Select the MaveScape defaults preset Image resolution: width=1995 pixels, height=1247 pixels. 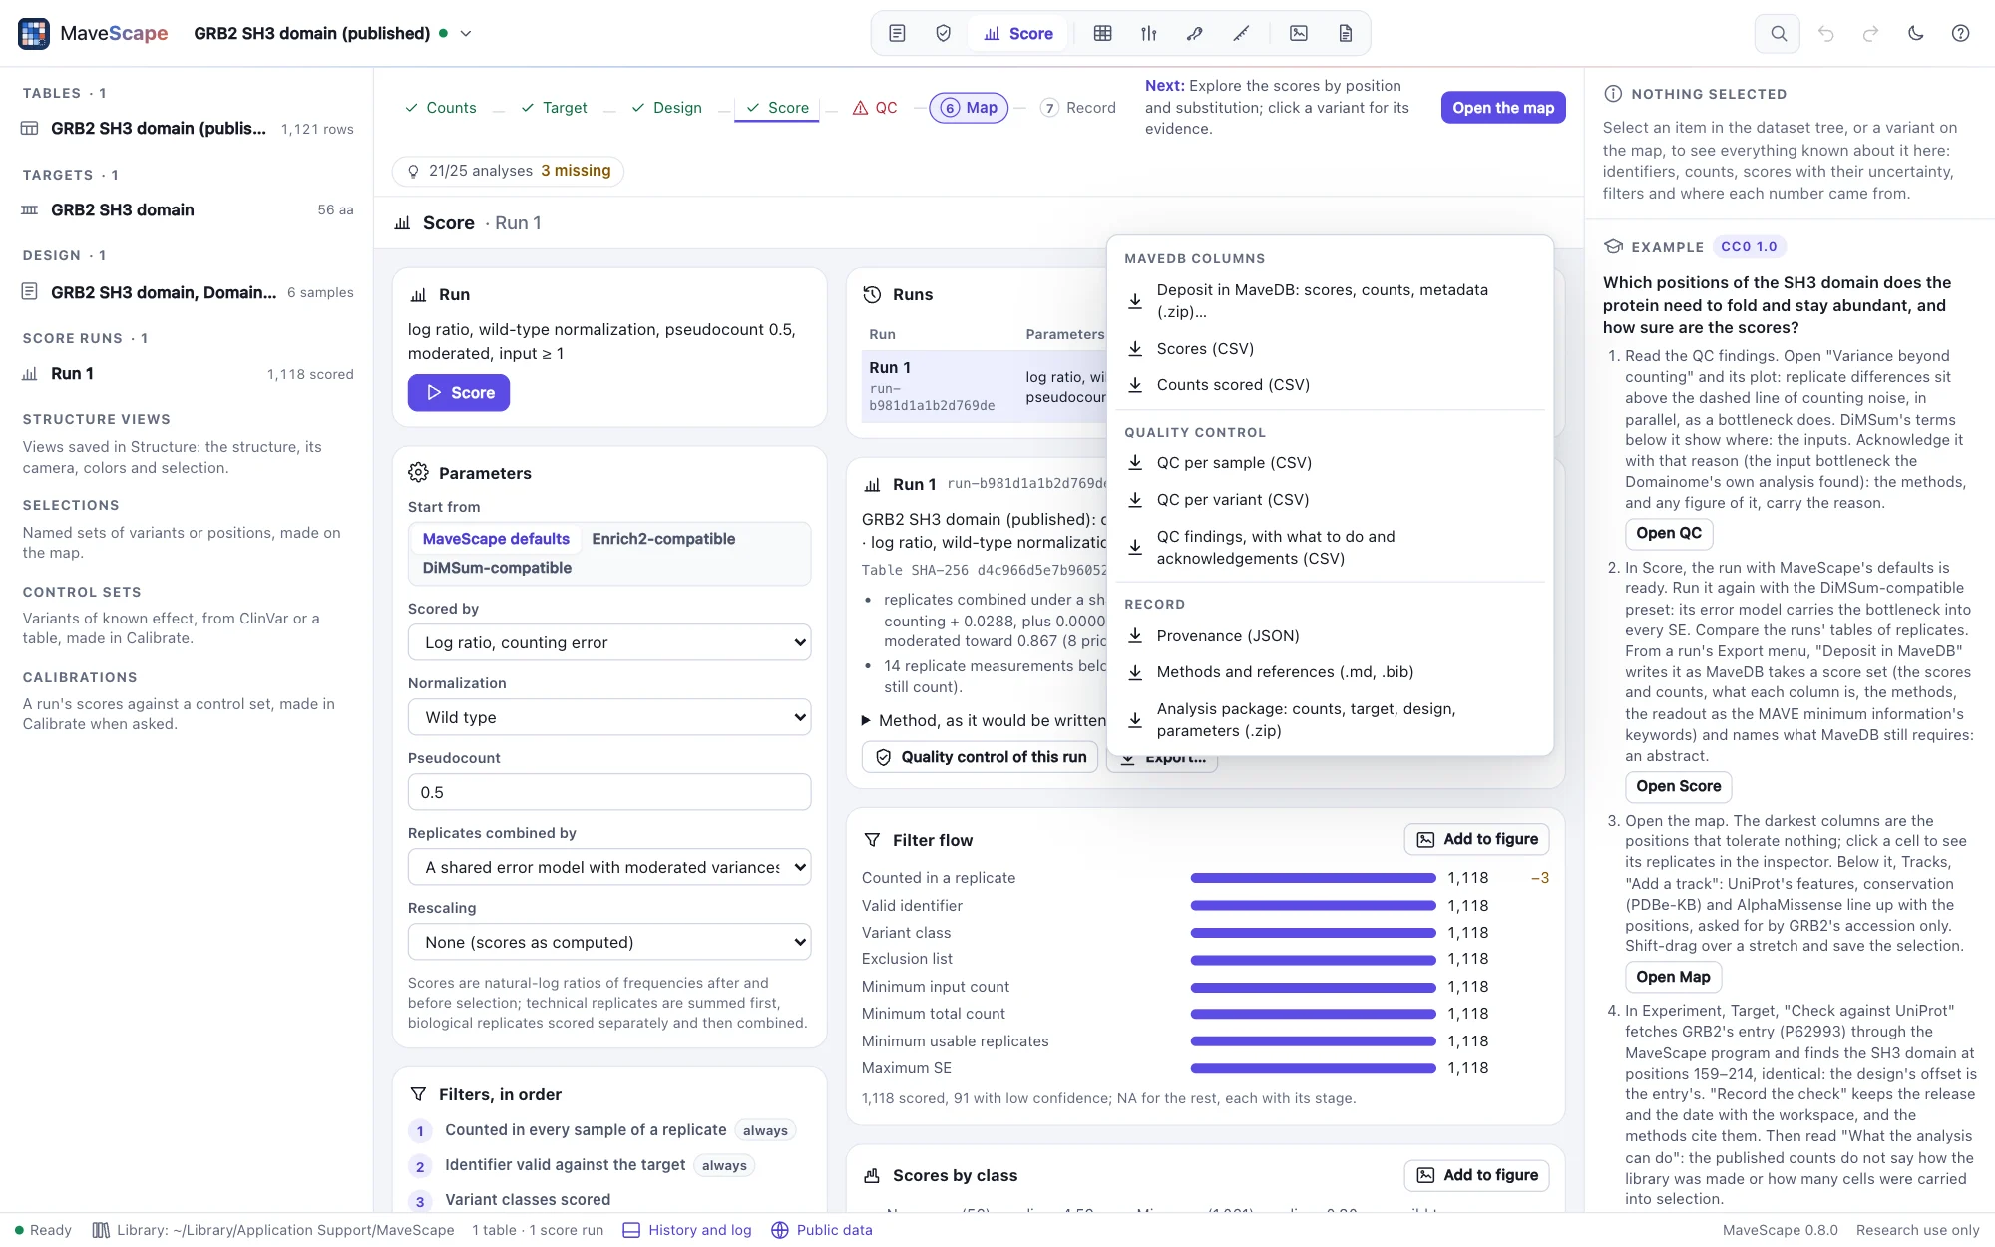click(x=496, y=539)
